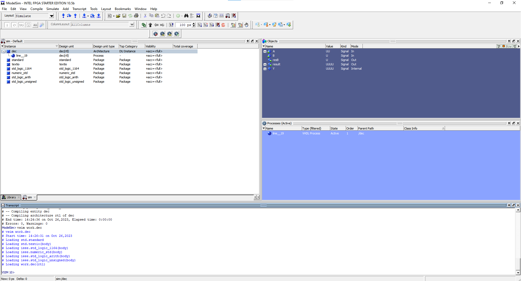Click the last gear icon with green arrow
The width and height of the screenshot is (521, 281).
click(x=177, y=34)
